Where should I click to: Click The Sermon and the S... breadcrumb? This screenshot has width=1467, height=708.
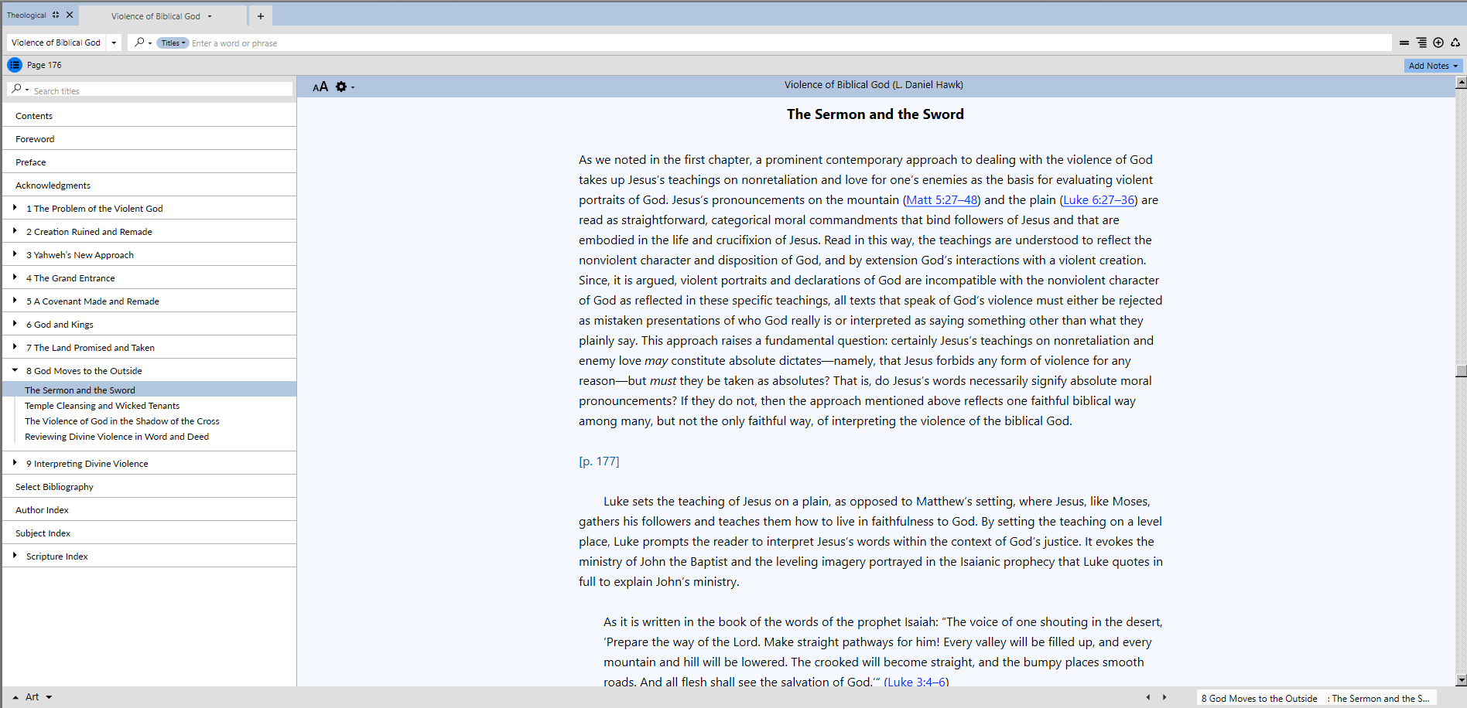1380,699
